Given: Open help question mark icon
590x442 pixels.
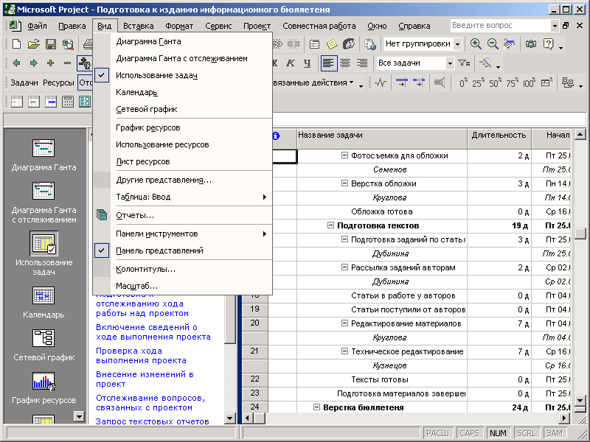Looking at the screenshot, I should coord(549,44).
